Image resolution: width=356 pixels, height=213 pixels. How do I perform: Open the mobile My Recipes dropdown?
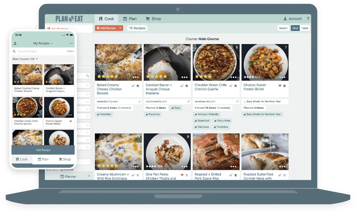coord(43,43)
